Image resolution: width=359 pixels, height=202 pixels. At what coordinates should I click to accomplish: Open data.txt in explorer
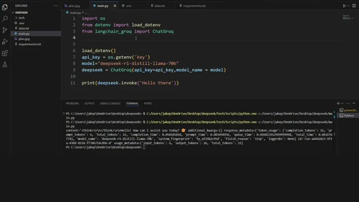pos(23,28)
